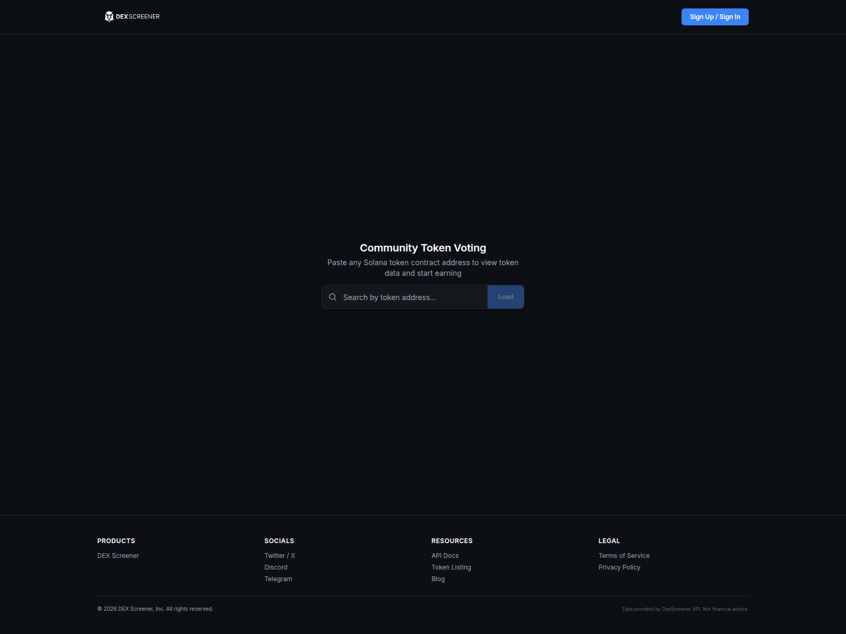This screenshot has height=634, width=846.
Task: Click the Community Token Voting heading
Action: point(423,247)
